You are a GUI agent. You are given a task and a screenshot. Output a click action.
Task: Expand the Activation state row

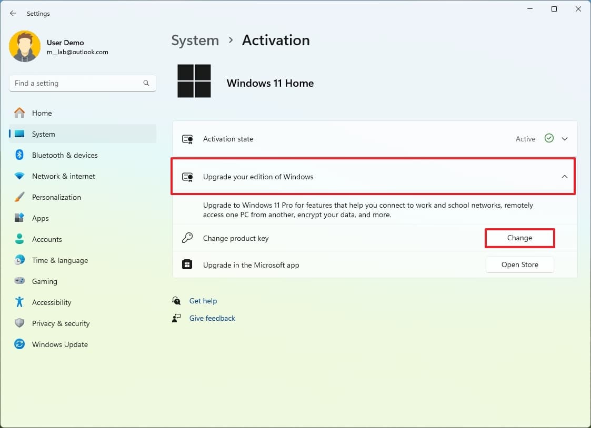(564, 139)
